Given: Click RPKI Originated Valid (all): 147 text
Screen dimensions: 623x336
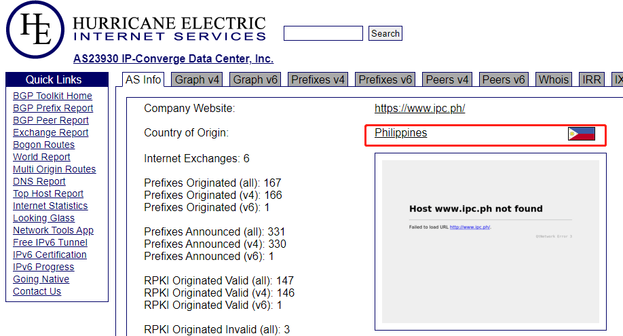Looking at the screenshot, I should pyautogui.click(x=219, y=281).
